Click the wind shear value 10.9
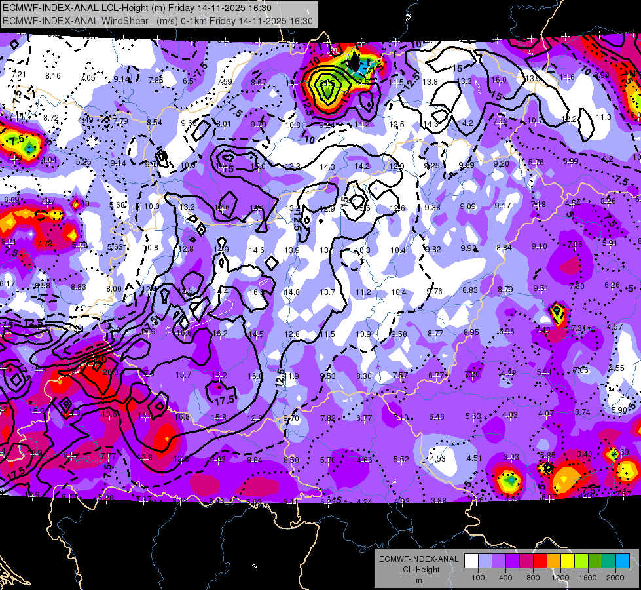The width and height of the screenshot is (641, 590). (x=363, y=334)
